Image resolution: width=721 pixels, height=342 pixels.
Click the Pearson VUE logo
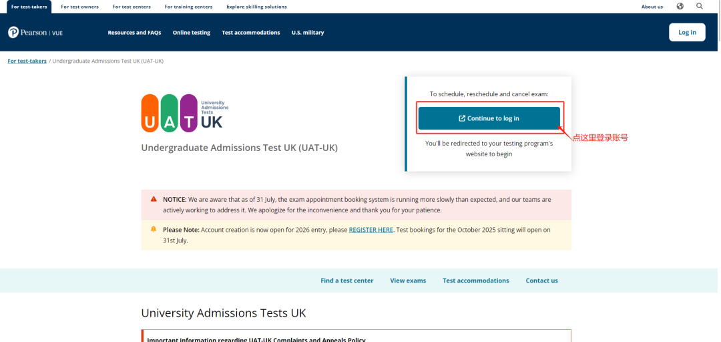35,32
